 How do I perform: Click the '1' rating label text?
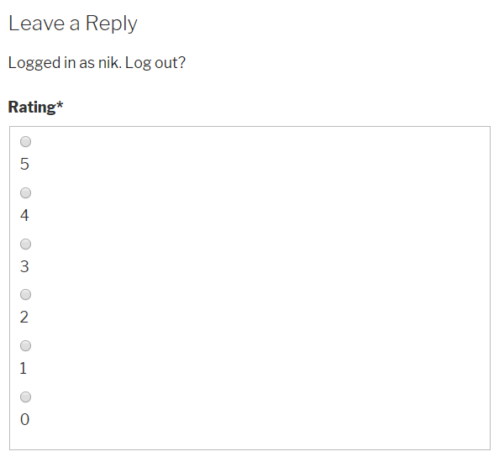24,369
